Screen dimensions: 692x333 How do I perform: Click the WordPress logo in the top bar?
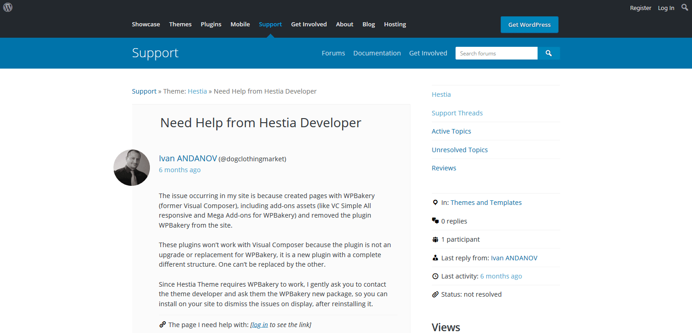point(8,8)
